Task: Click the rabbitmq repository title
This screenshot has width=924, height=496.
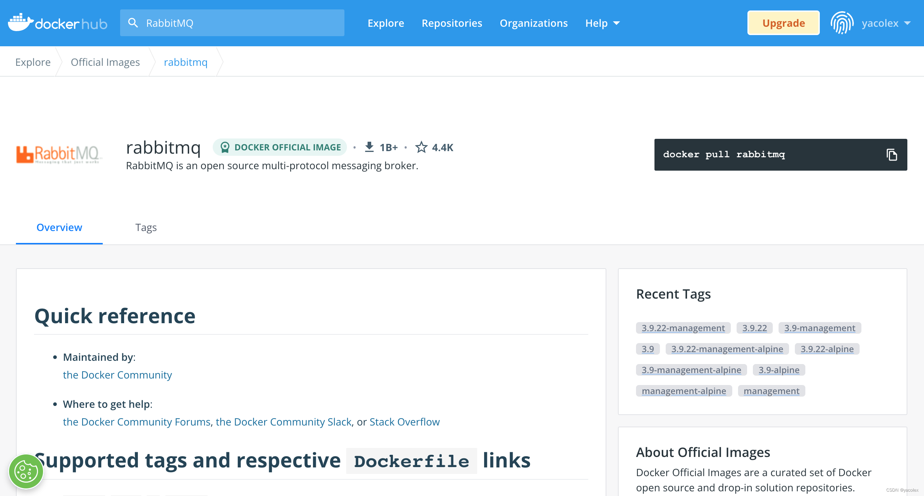Action: (x=163, y=147)
